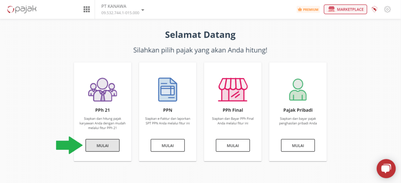Open the apps grid menu icon
Image resolution: width=401 pixels, height=183 pixels.
coord(87,10)
